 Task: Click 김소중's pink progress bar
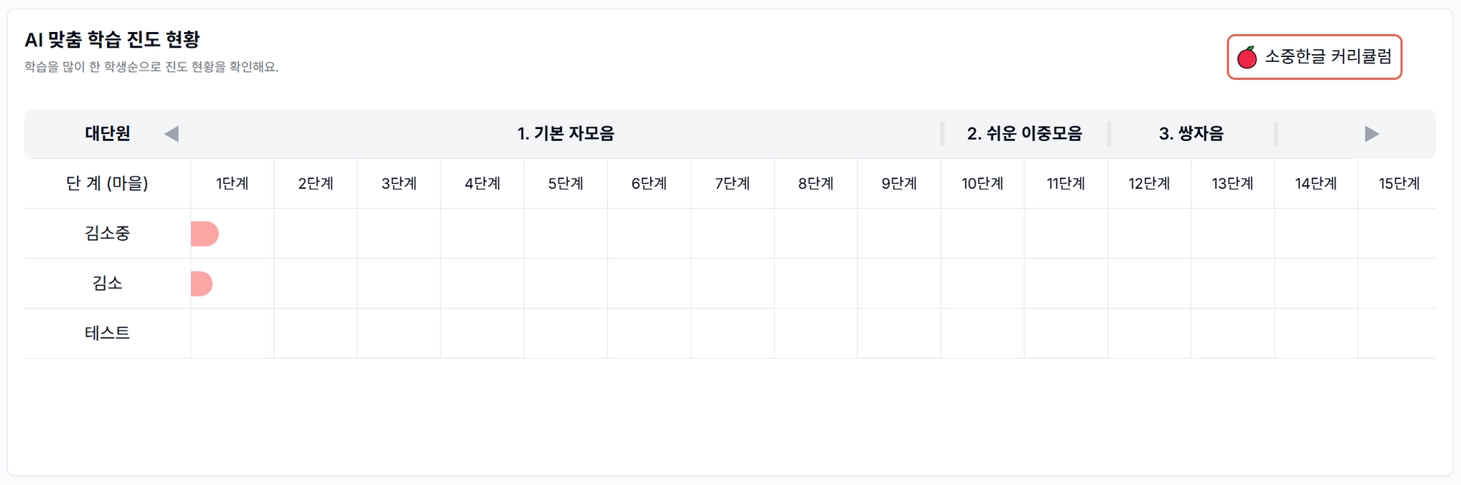click(205, 234)
